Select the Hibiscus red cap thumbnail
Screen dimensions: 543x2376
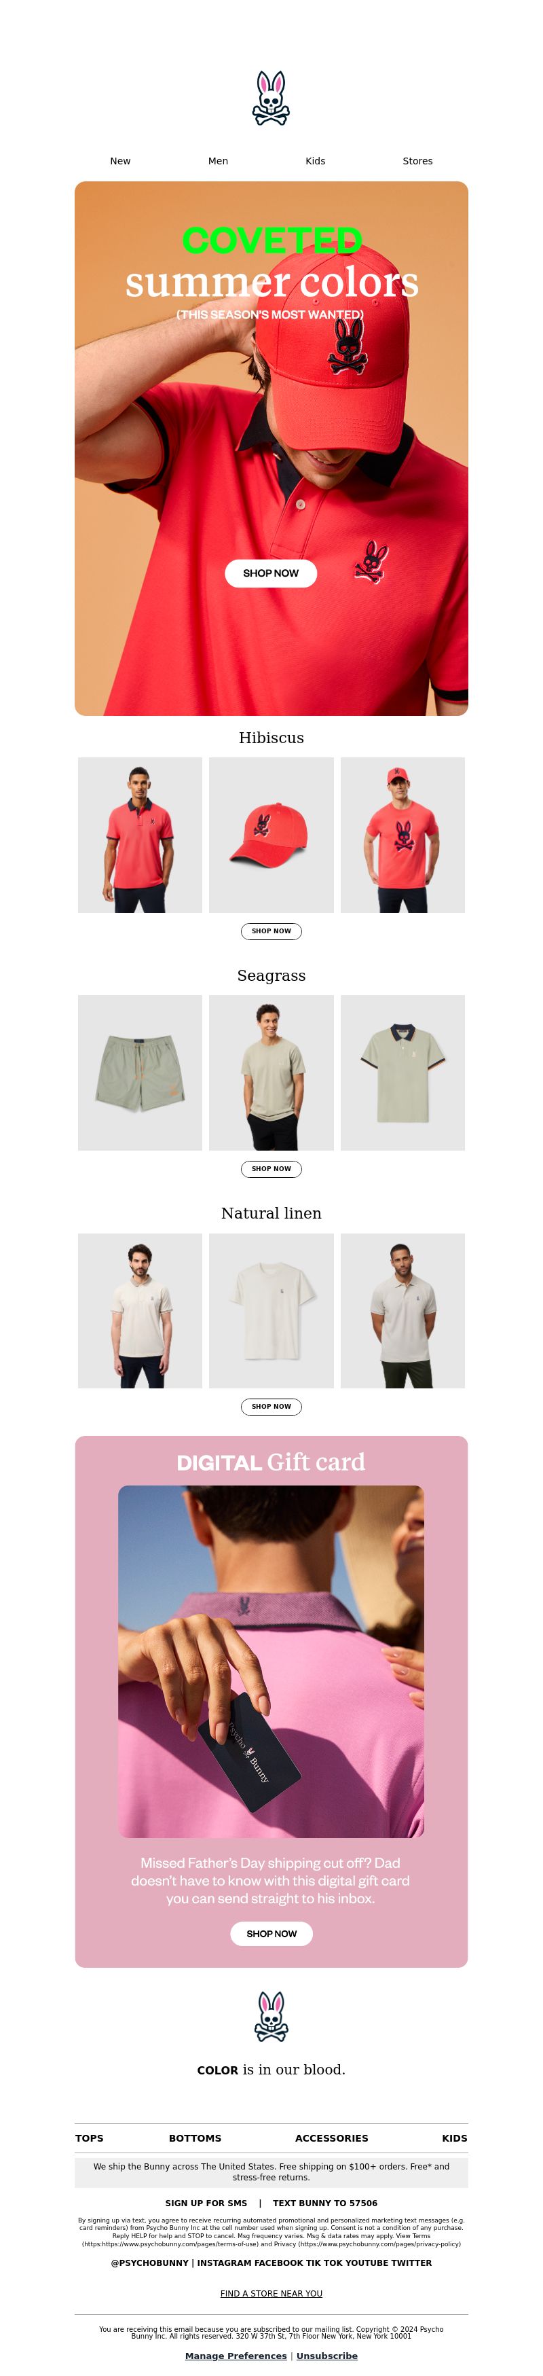point(271,835)
